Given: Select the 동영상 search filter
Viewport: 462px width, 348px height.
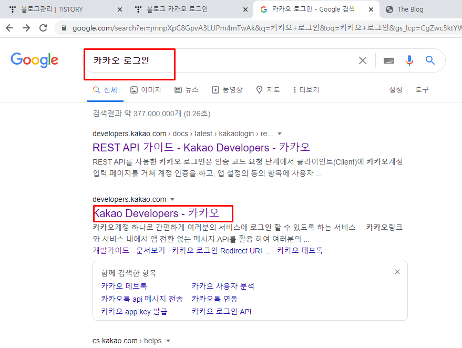Looking at the screenshot, I should tap(227, 90).
